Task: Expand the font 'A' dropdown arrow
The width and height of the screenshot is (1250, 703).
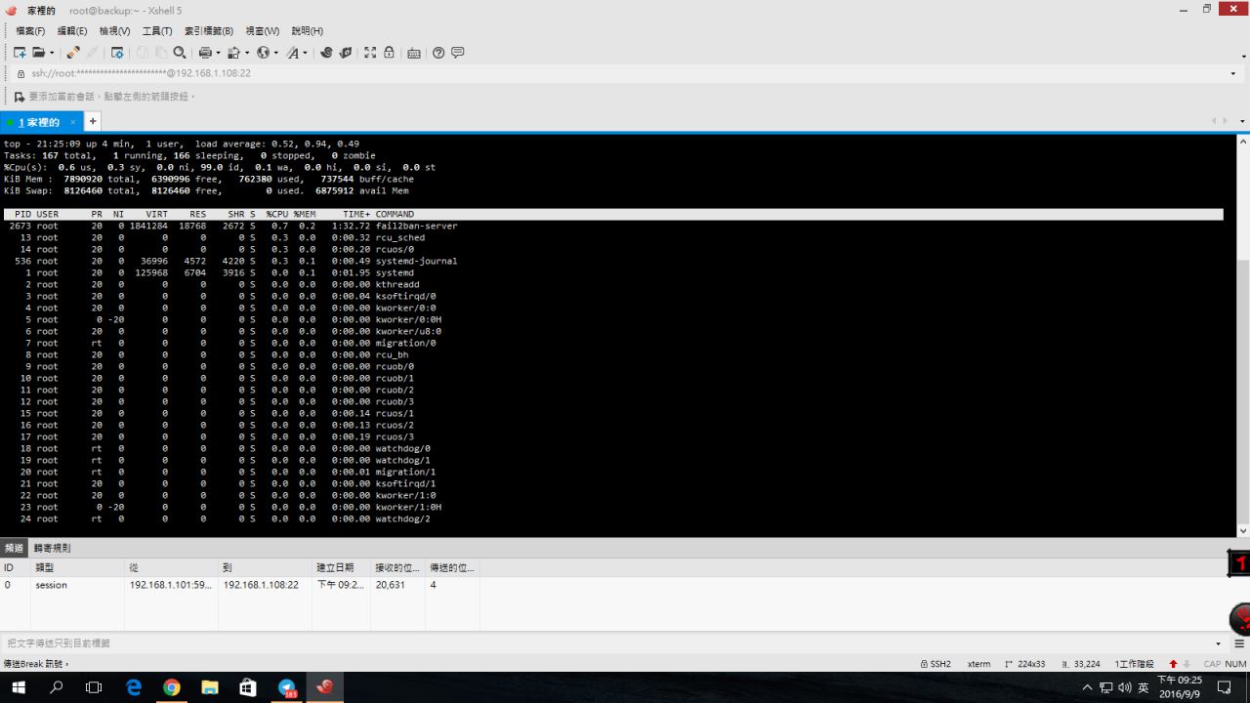Action: (x=305, y=53)
